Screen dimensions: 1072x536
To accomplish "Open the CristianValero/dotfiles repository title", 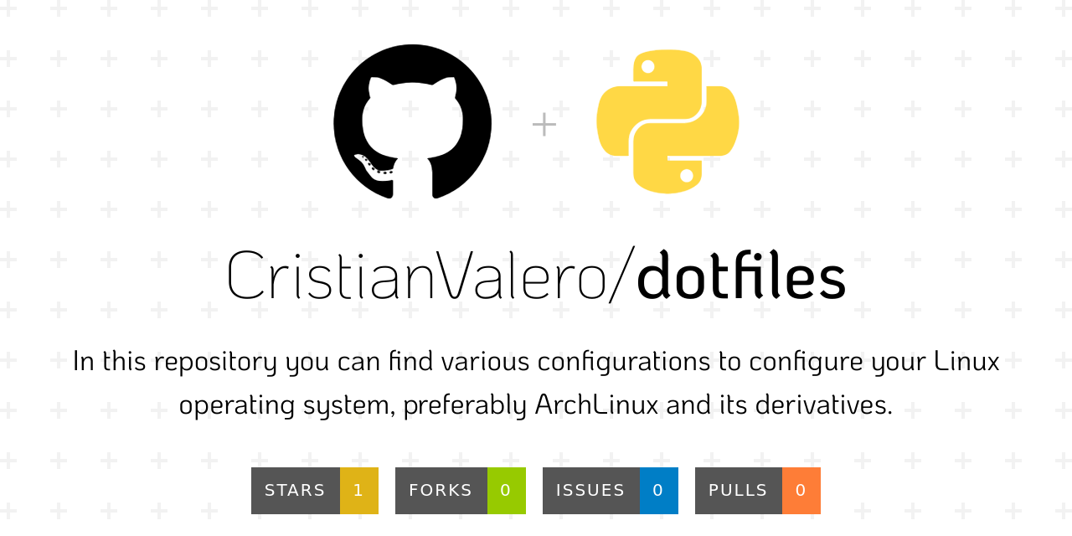I will (x=536, y=276).
